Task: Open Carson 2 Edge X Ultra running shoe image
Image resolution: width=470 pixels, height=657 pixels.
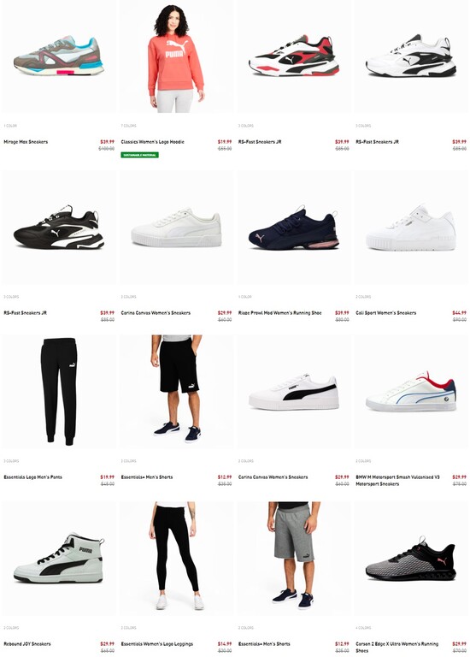Action: [411, 558]
